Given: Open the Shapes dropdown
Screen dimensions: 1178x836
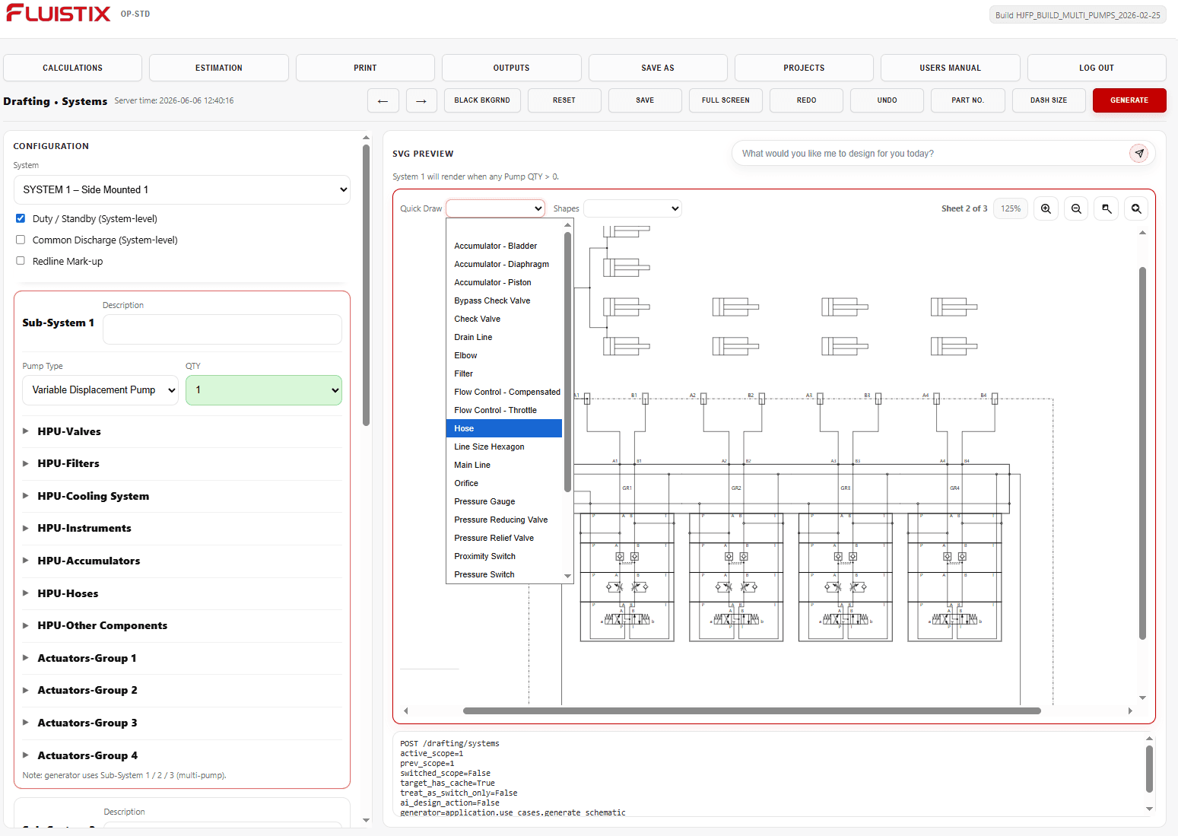Looking at the screenshot, I should (x=632, y=208).
